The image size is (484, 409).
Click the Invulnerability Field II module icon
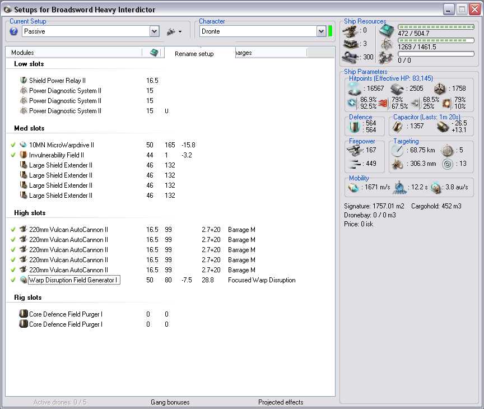tap(24, 155)
